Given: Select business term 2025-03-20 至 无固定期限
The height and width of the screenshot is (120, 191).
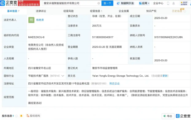Looking at the screenshot, I should [107, 47].
